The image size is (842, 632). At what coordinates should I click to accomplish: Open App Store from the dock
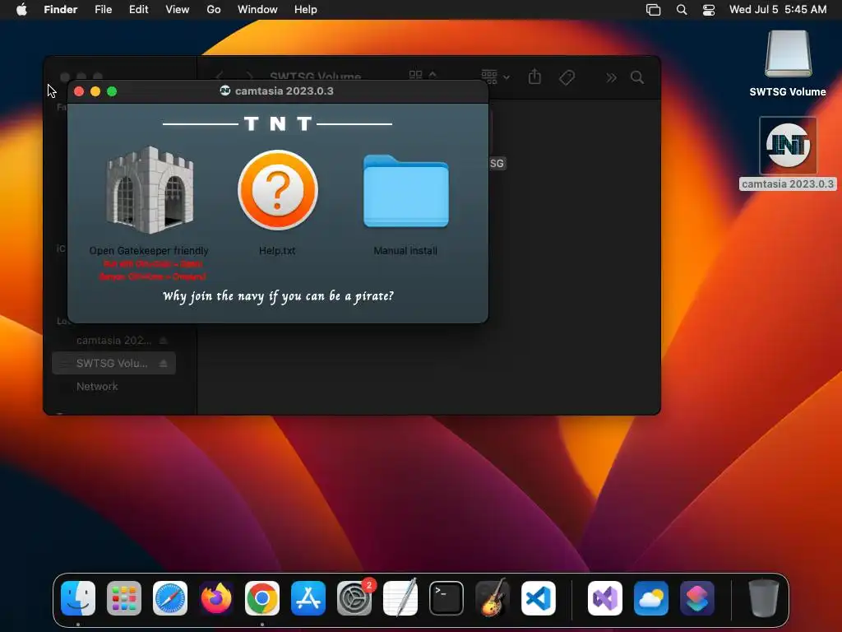[308, 598]
